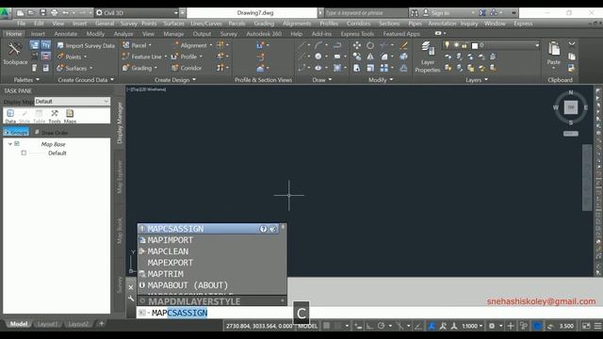Screen dimensions: 603x339
Task: Open help for MAPCSASSIGN suggestion
Action: point(263,229)
